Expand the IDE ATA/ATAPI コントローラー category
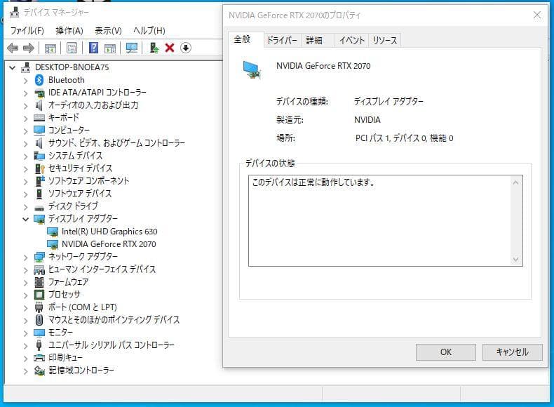Screen dimensions: 554x407 25,93
